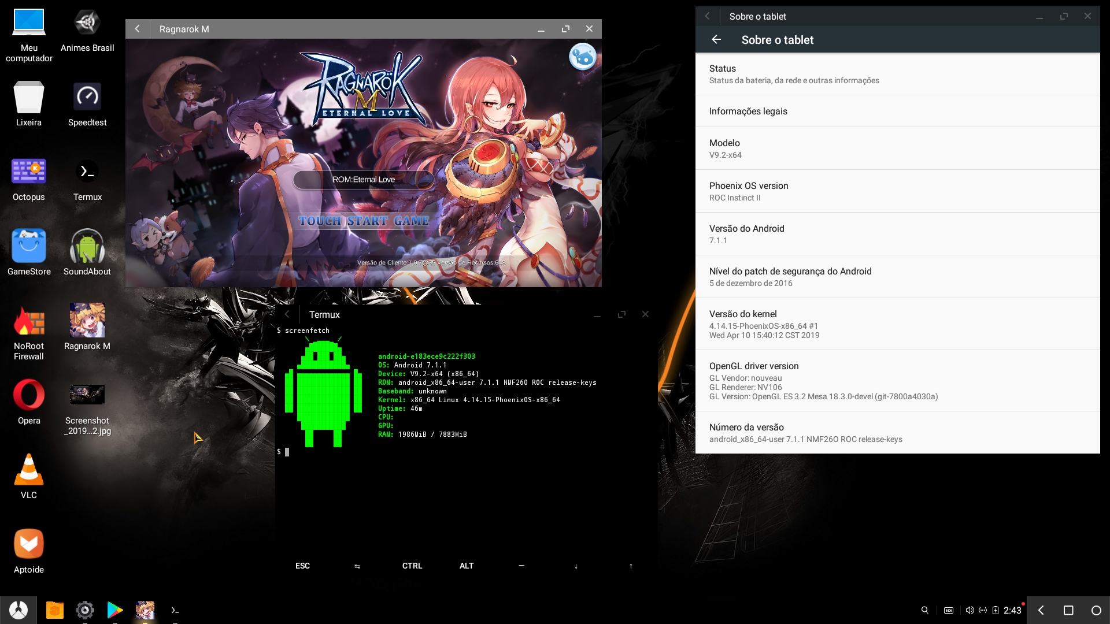
Task: Click dash key in Termux extra keys
Action: [521, 566]
